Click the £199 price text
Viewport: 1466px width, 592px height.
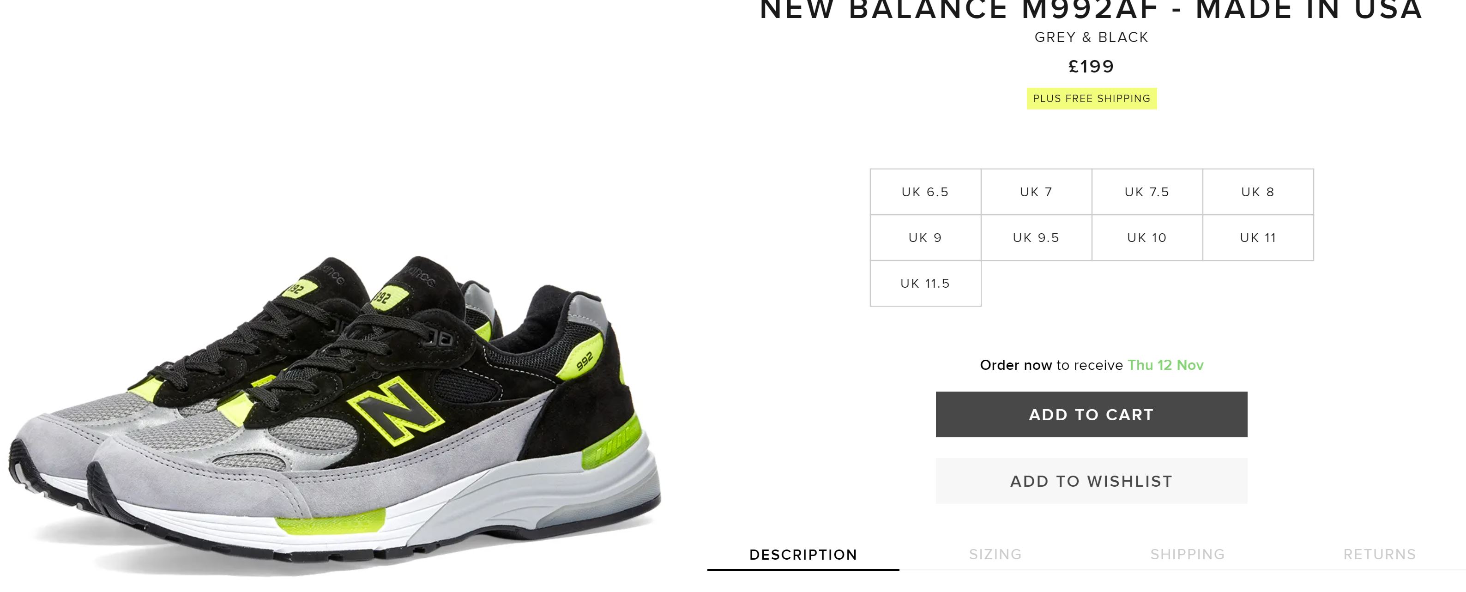pos(1092,66)
